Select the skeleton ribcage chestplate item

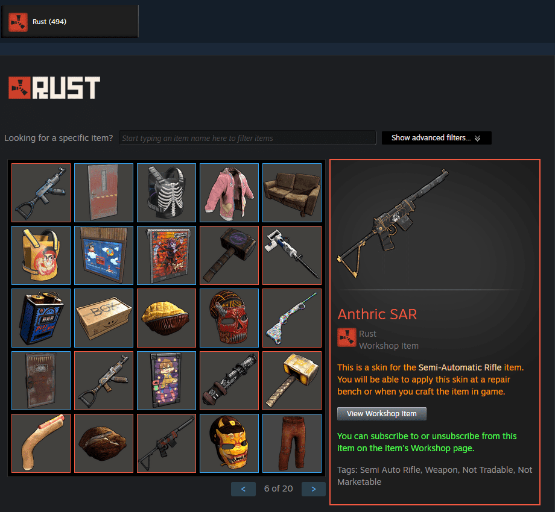point(166,193)
